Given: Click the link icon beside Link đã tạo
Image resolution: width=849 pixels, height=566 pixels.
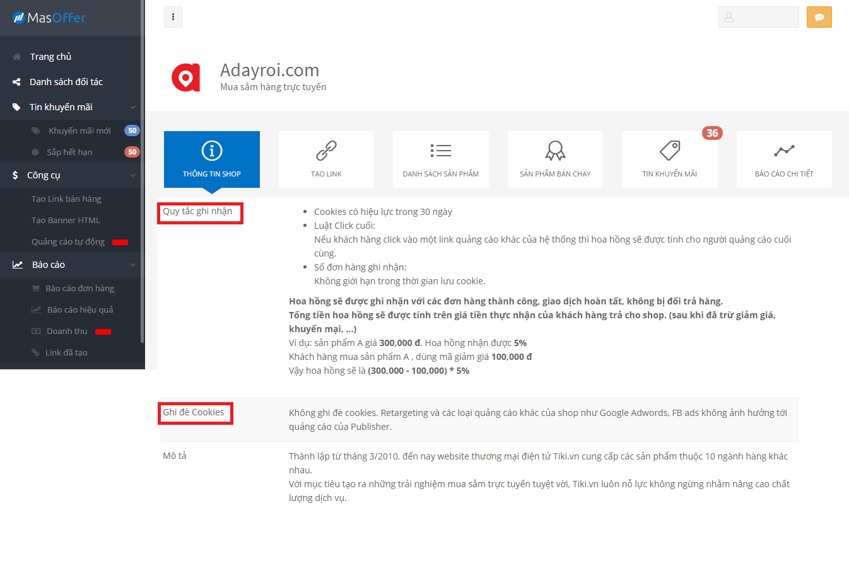Looking at the screenshot, I should pyautogui.click(x=35, y=352).
